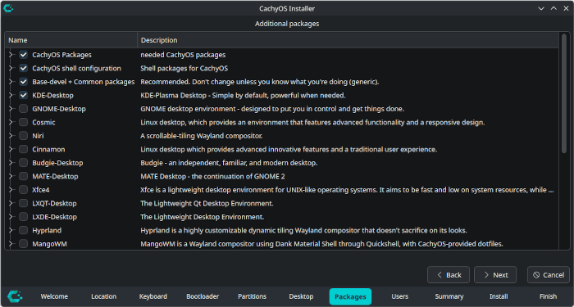Viewport: 574px width, 307px height.
Task: Proceed with the Next button
Action: 495,275
